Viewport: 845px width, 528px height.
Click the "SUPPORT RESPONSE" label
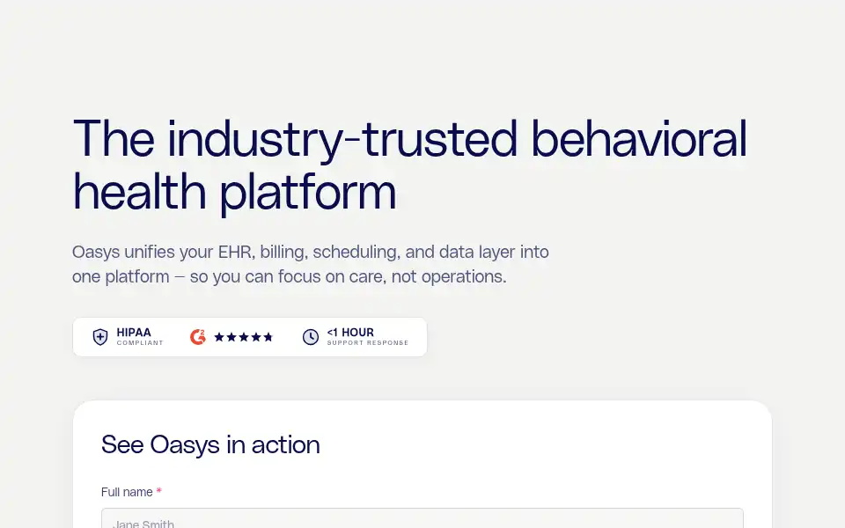click(368, 343)
